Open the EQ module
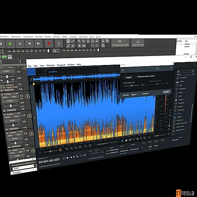The image size is (197, 197). pos(179,85)
